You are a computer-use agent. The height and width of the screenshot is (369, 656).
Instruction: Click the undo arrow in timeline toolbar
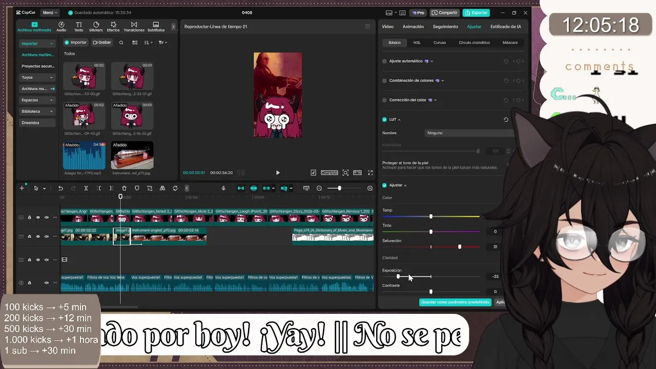[60, 188]
